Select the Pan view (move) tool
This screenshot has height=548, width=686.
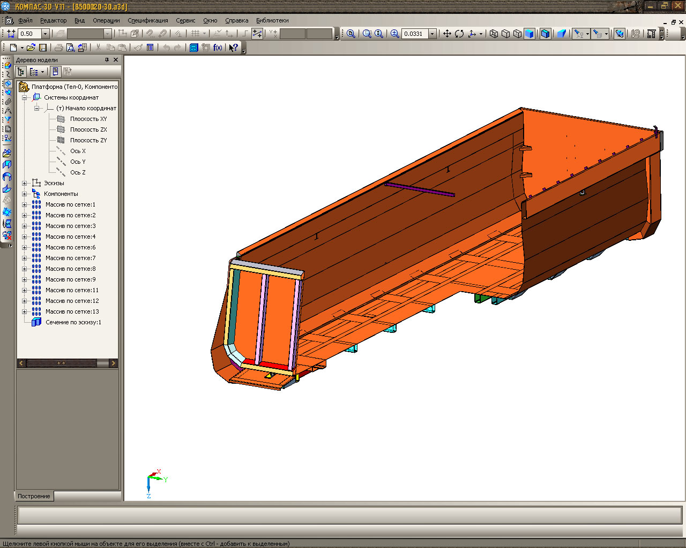(446, 34)
